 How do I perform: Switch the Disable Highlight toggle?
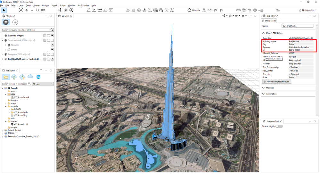(x=279, y=126)
